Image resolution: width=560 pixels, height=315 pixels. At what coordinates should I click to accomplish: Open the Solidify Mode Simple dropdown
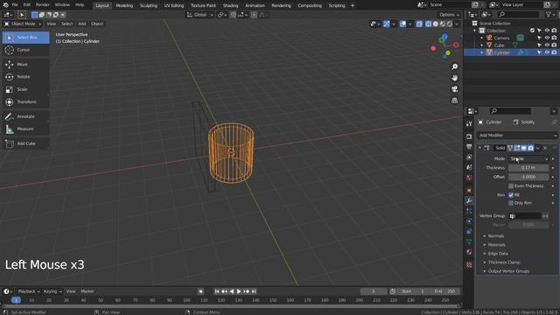click(x=528, y=159)
